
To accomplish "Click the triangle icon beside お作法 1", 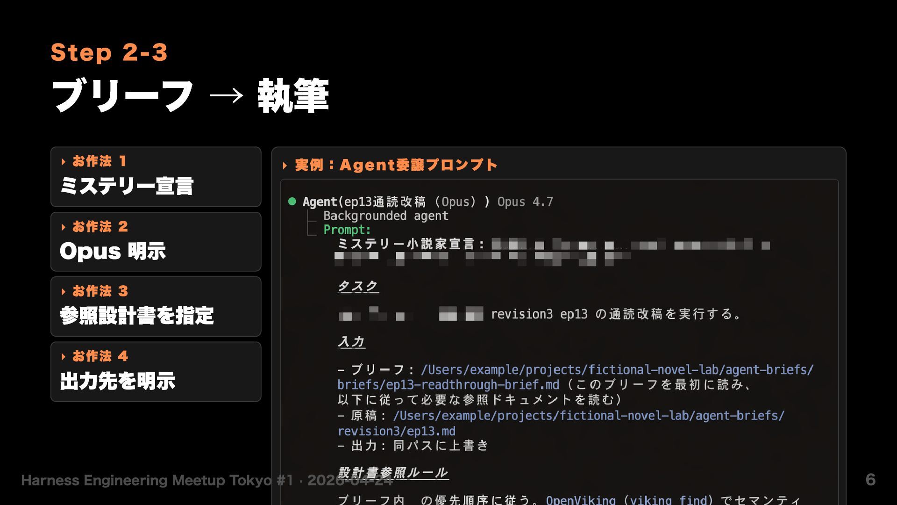I will [64, 162].
